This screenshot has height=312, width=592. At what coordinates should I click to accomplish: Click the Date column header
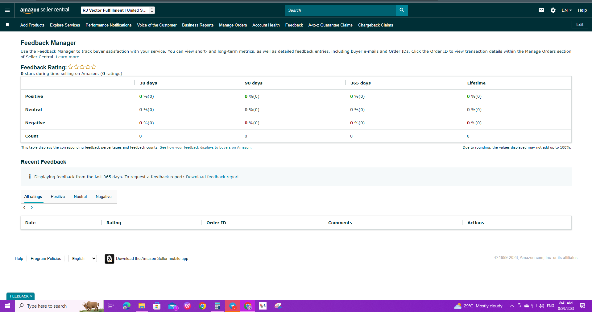click(30, 223)
